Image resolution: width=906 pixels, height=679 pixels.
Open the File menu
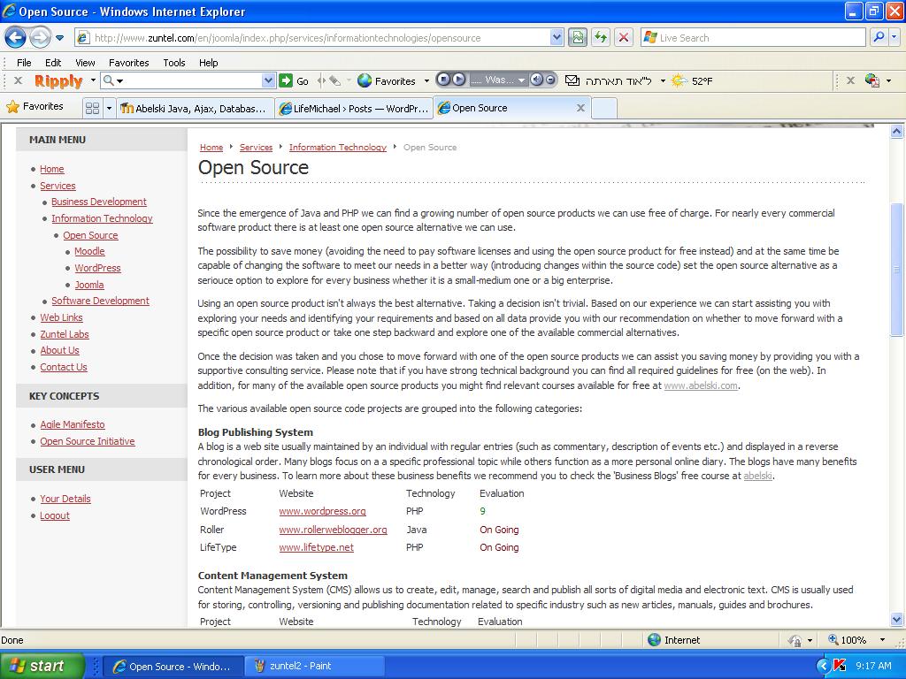tap(24, 63)
